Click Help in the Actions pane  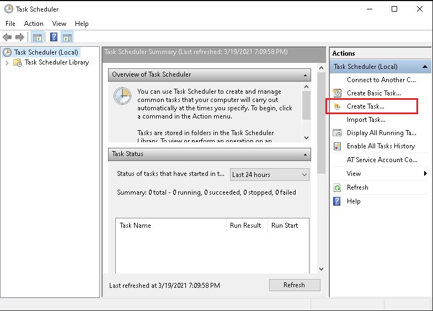[354, 201]
